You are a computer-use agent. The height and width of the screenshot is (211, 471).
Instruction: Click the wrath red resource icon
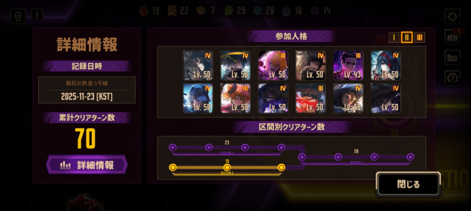pyautogui.click(x=144, y=11)
